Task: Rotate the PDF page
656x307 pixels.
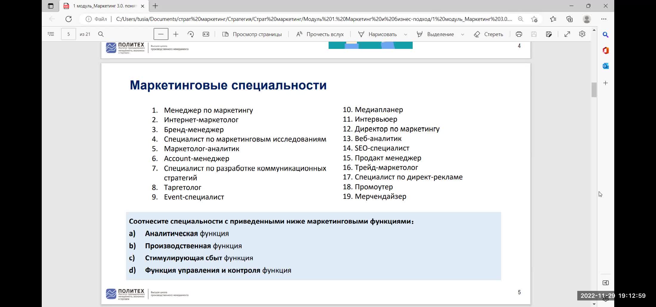Action: point(191,34)
